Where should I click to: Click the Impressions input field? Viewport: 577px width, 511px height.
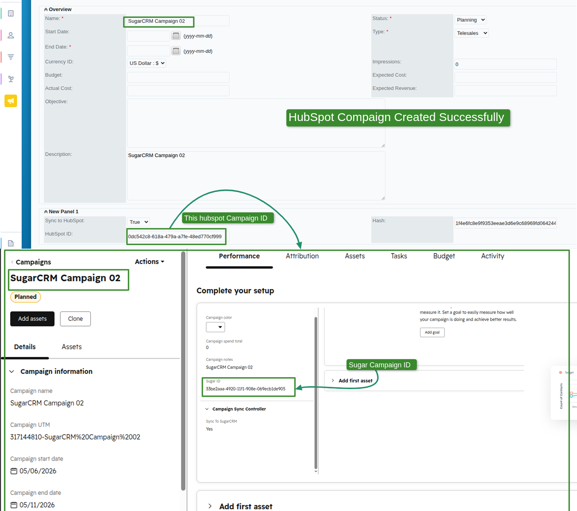point(506,64)
